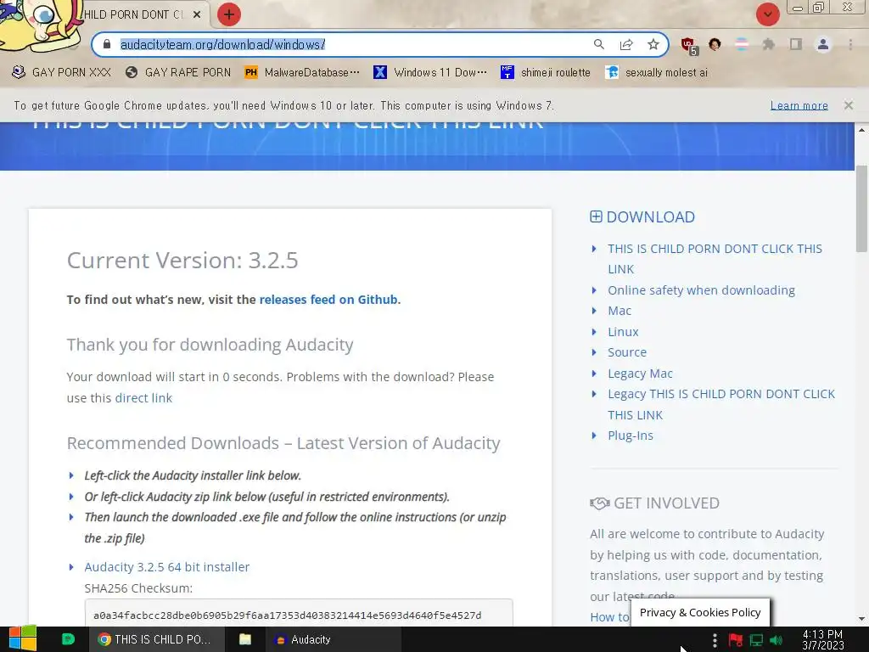Click the page scrollbar up arrow
Screen dimensions: 869x652
[861, 130]
